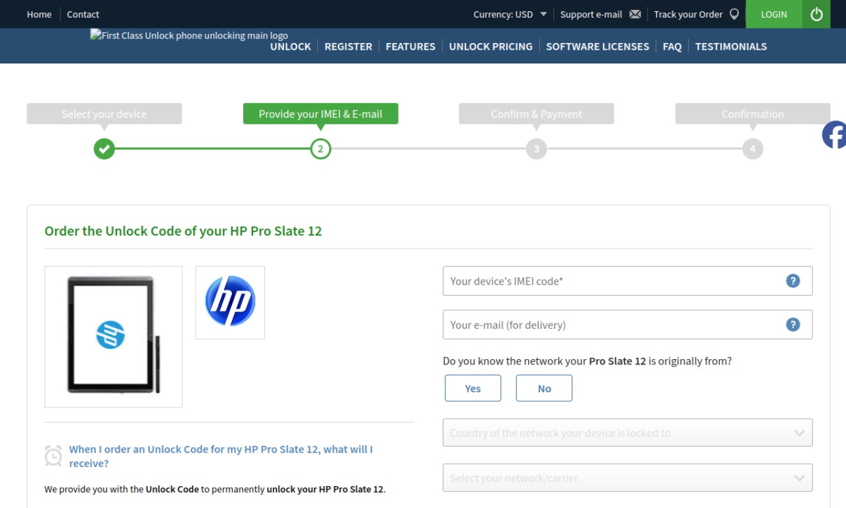Click the Select your device step label
The width and height of the screenshot is (846, 508).
pos(104,114)
